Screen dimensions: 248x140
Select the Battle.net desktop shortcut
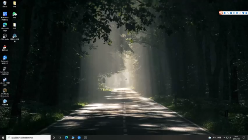click(5, 59)
